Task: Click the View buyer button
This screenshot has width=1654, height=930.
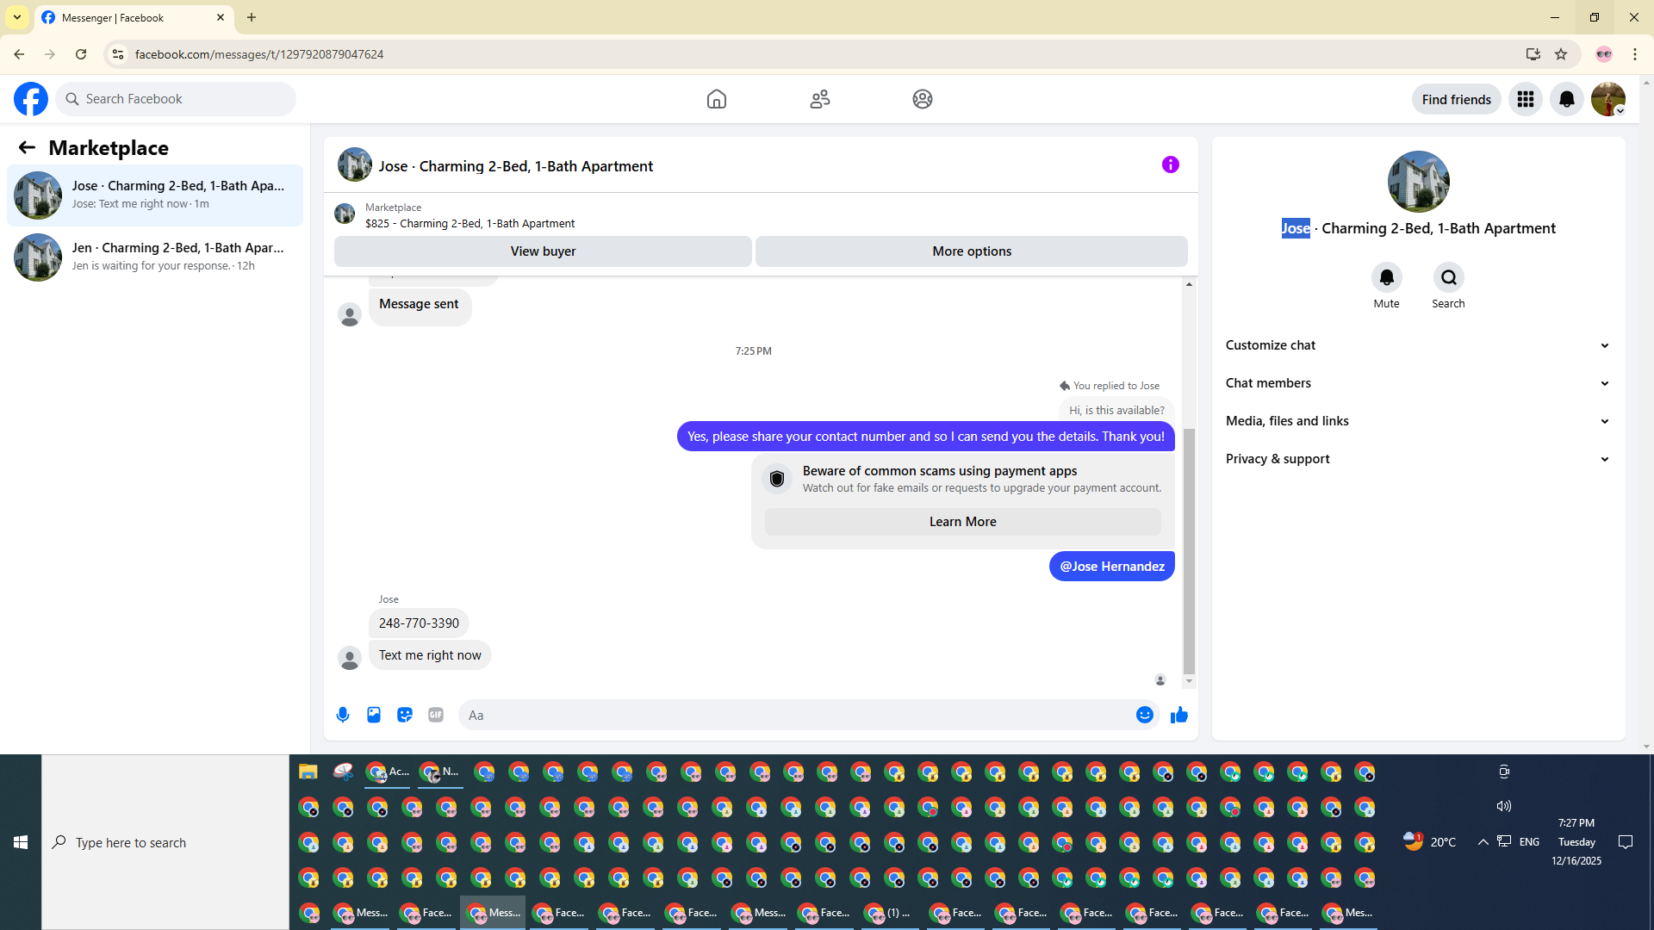Action: tap(543, 251)
